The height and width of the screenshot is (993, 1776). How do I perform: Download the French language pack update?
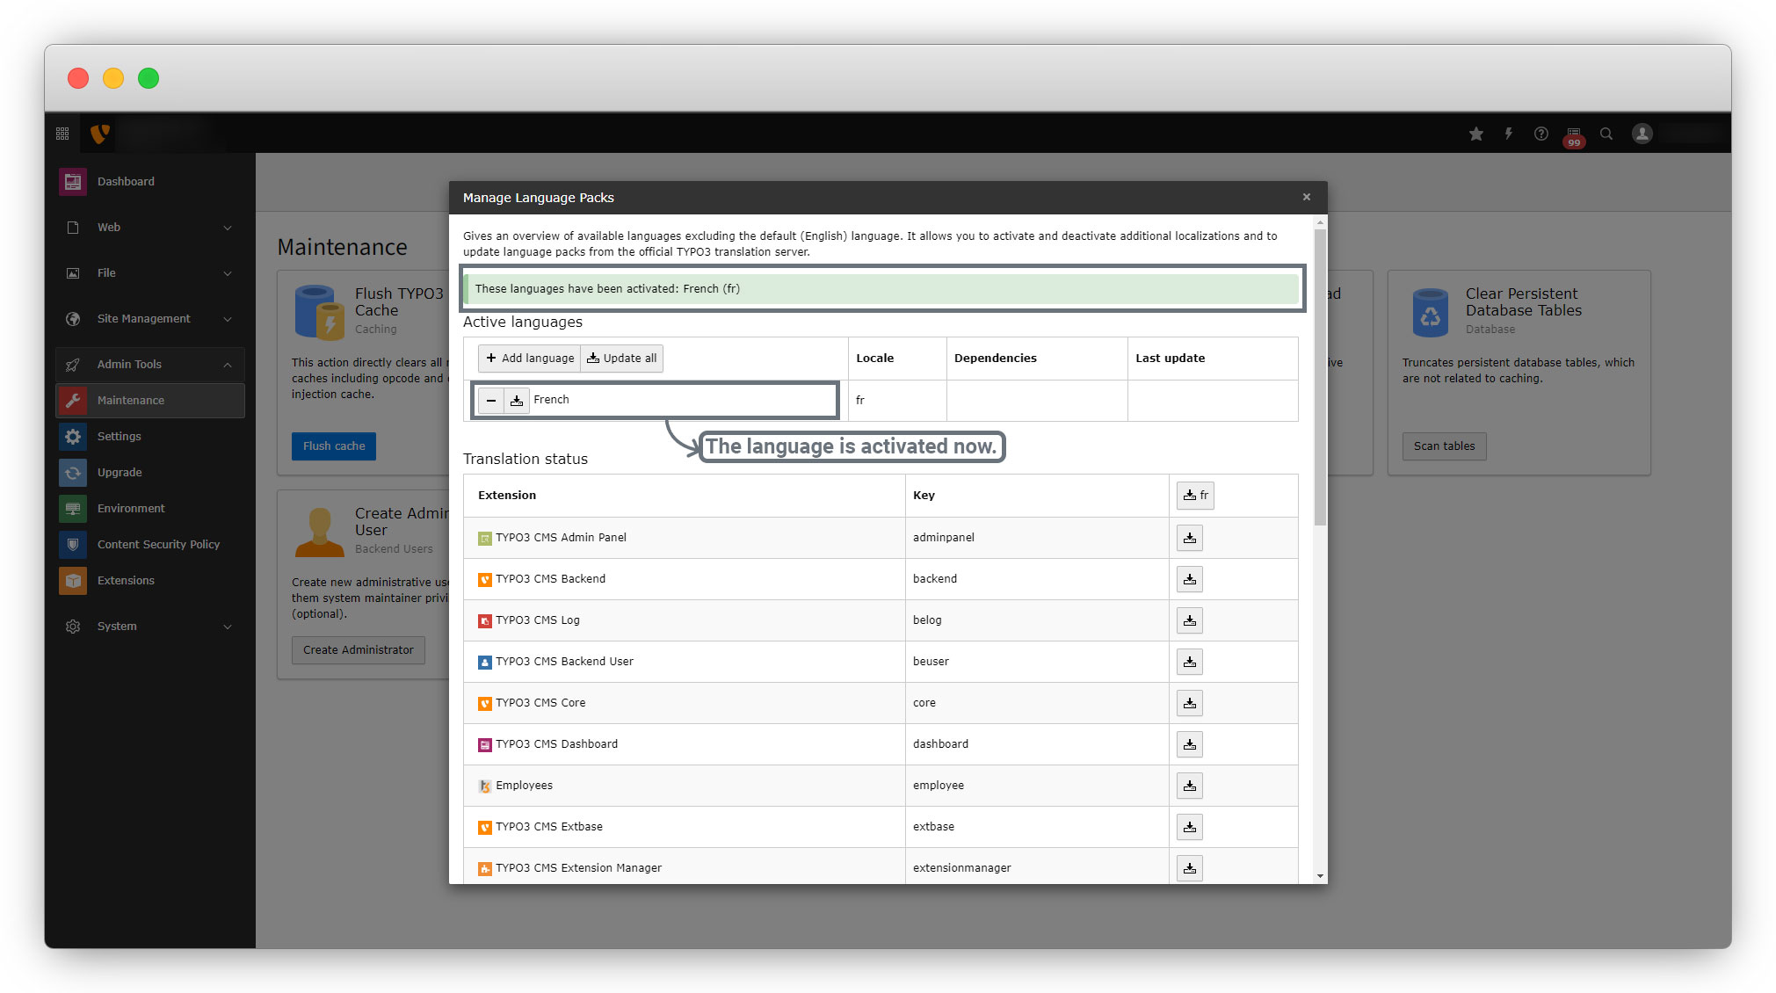517,401
